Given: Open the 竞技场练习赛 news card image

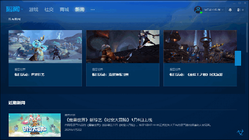Looking at the screenshot, I should point(123,47).
